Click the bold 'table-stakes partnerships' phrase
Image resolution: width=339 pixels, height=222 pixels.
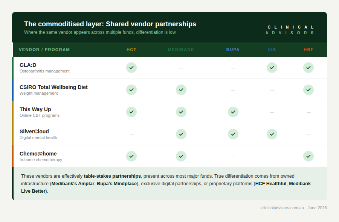(112, 176)
